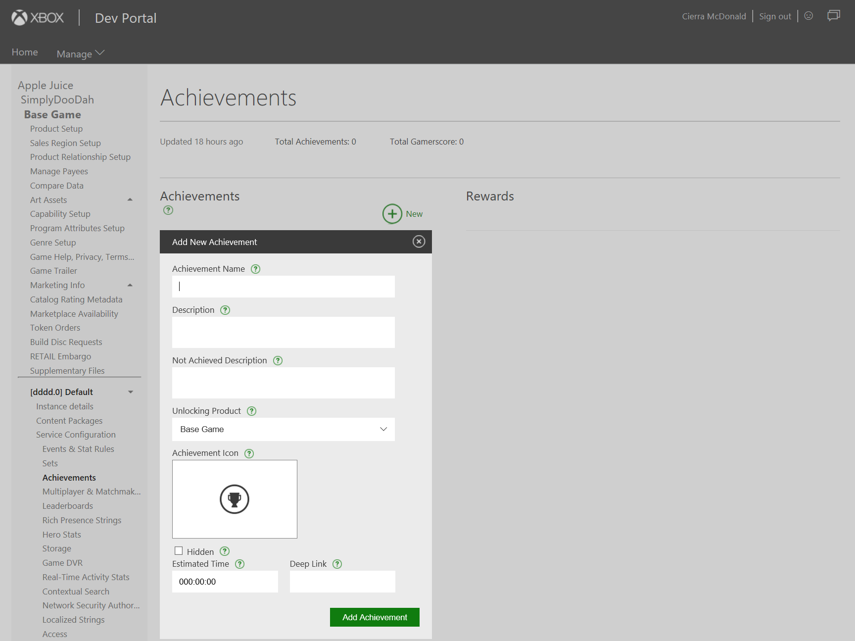Open Sales Region Setup

point(65,143)
